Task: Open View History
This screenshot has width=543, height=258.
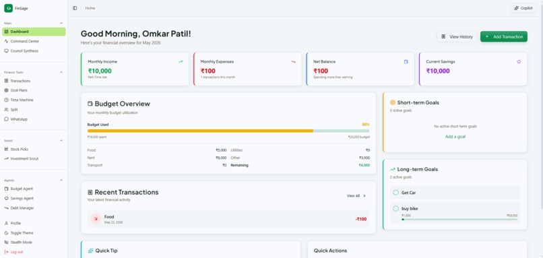Action: [x=457, y=36]
